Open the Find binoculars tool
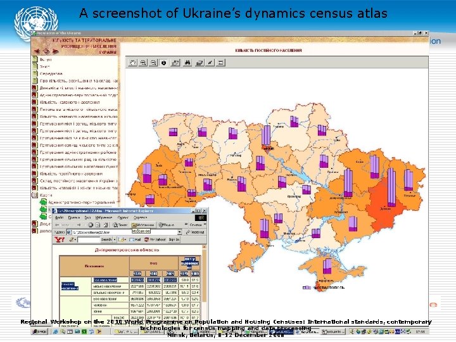Screen dimensions: 456x342 pos(187,63)
